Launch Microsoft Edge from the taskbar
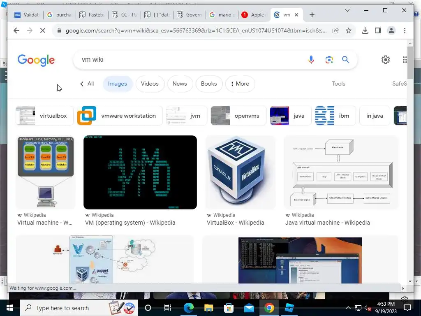421x316 pixels. [x=188, y=308]
